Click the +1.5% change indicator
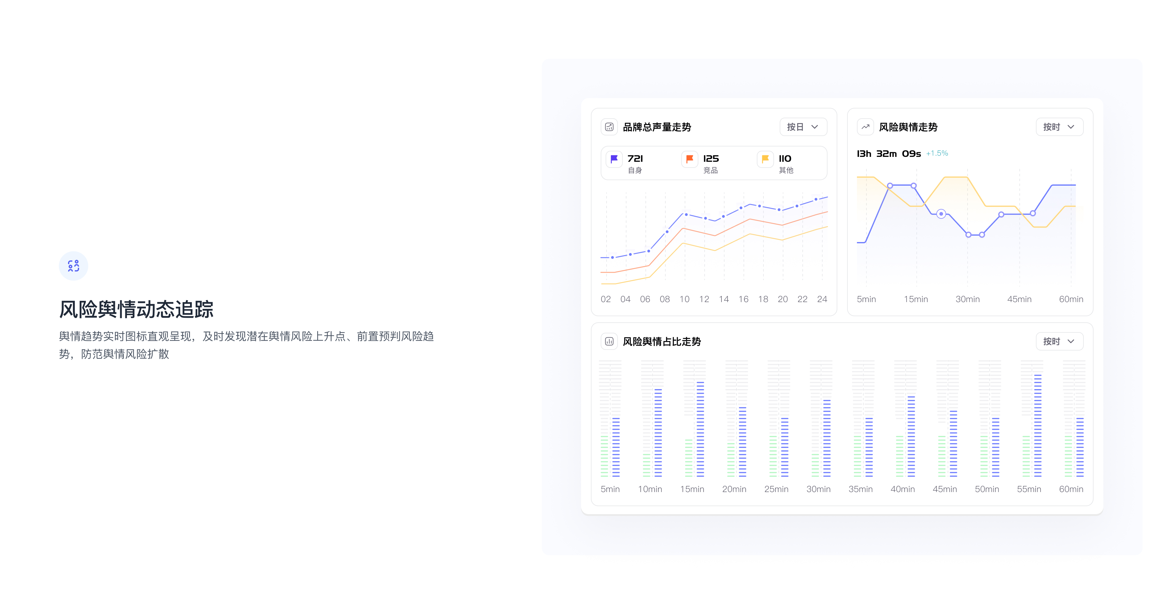The height and width of the screenshot is (614, 1172). point(937,153)
